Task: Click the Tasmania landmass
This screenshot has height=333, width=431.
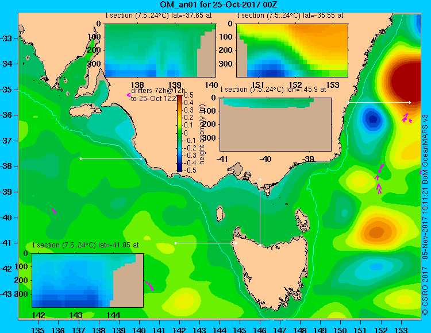Action: (272, 272)
